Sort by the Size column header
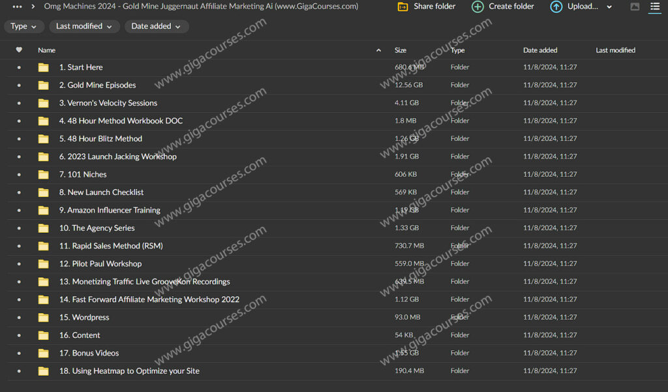Image resolution: width=668 pixels, height=392 pixels. pyautogui.click(x=401, y=50)
